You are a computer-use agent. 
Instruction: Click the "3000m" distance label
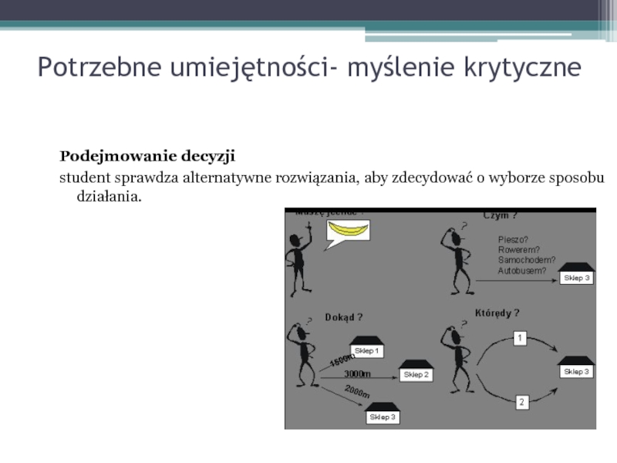click(357, 373)
